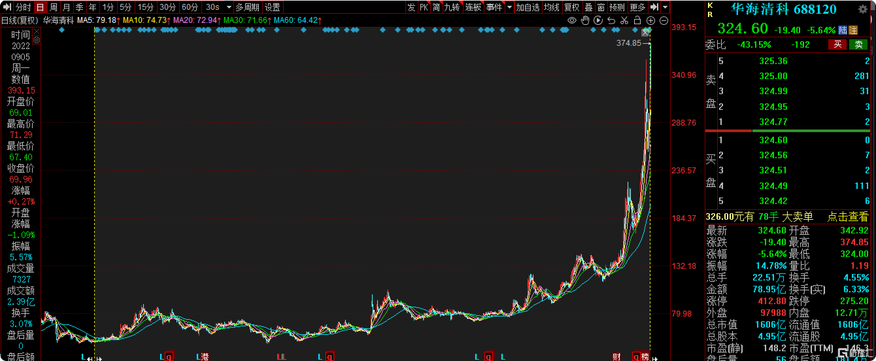
Task: Click the 374.85 high price label
Action: pos(629,43)
